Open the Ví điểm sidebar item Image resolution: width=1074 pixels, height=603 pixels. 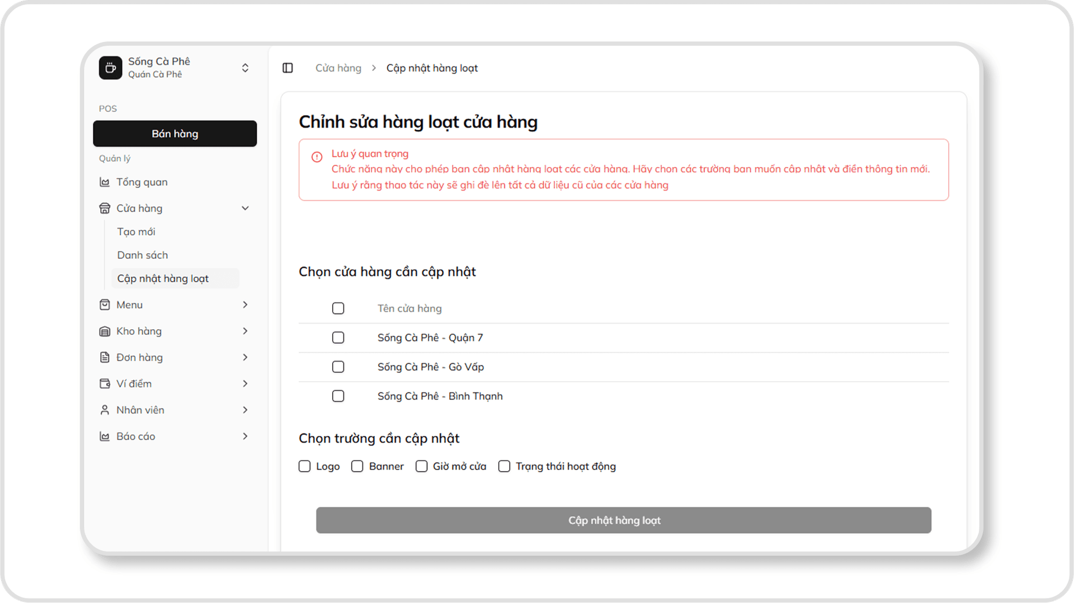coord(175,383)
